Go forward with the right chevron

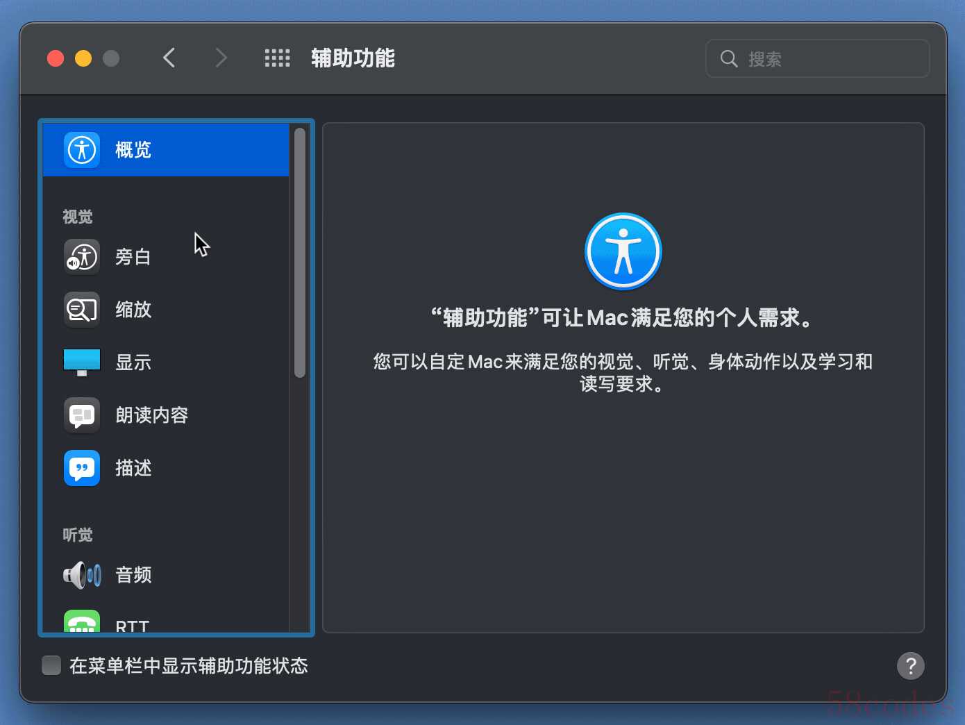221,58
